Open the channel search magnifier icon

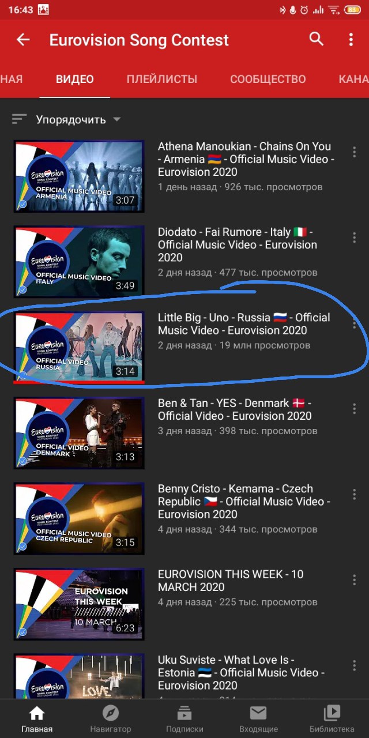click(317, 39)
